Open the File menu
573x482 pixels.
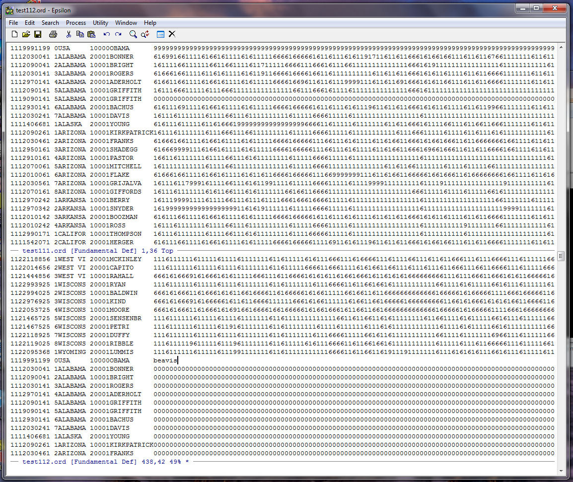pos(13,23)
